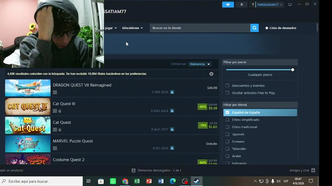Viewport: 332px width, 186px height.
Task: Open Amigos y chat
Action: [299, 171]
